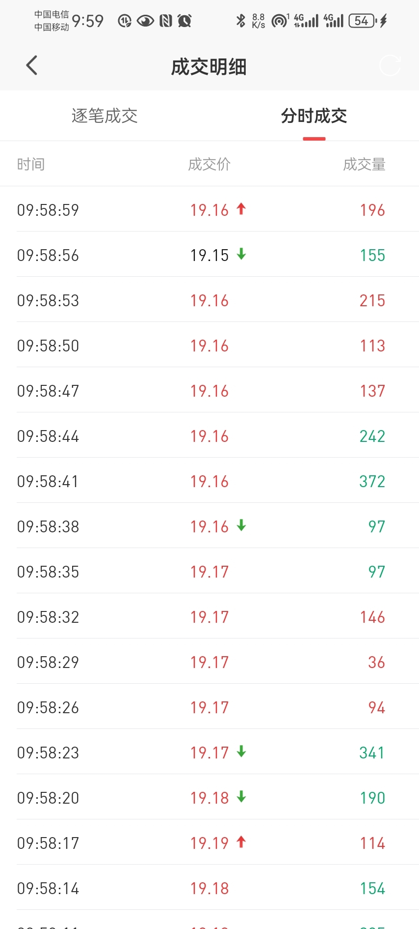Tap the Bluetooth status icon
419x929 pixels.
[240, 21]
